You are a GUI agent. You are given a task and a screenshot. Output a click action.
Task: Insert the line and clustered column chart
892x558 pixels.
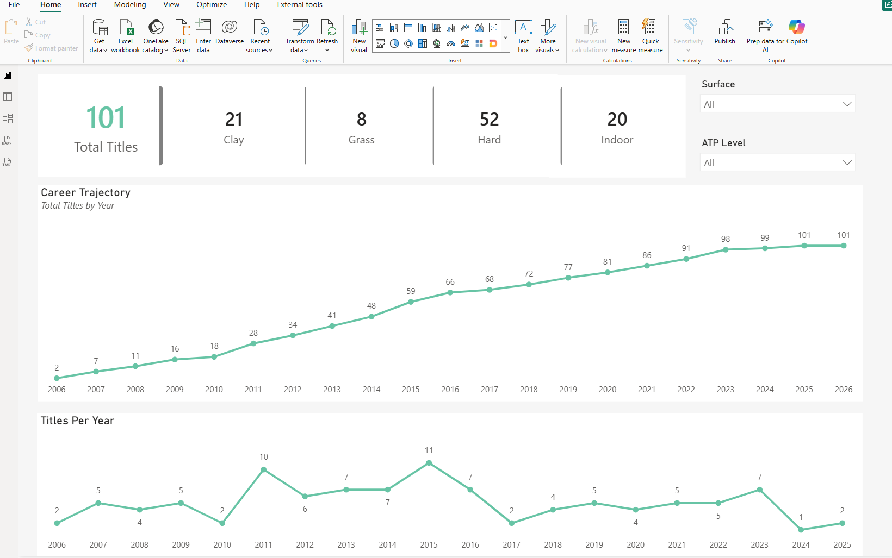click(x=451, y=28)
